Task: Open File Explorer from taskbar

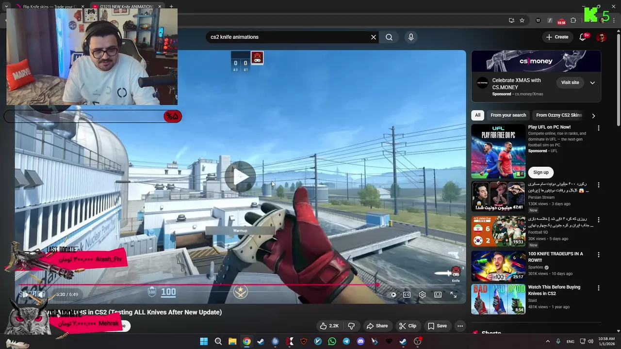Action: tap(232, 341)
